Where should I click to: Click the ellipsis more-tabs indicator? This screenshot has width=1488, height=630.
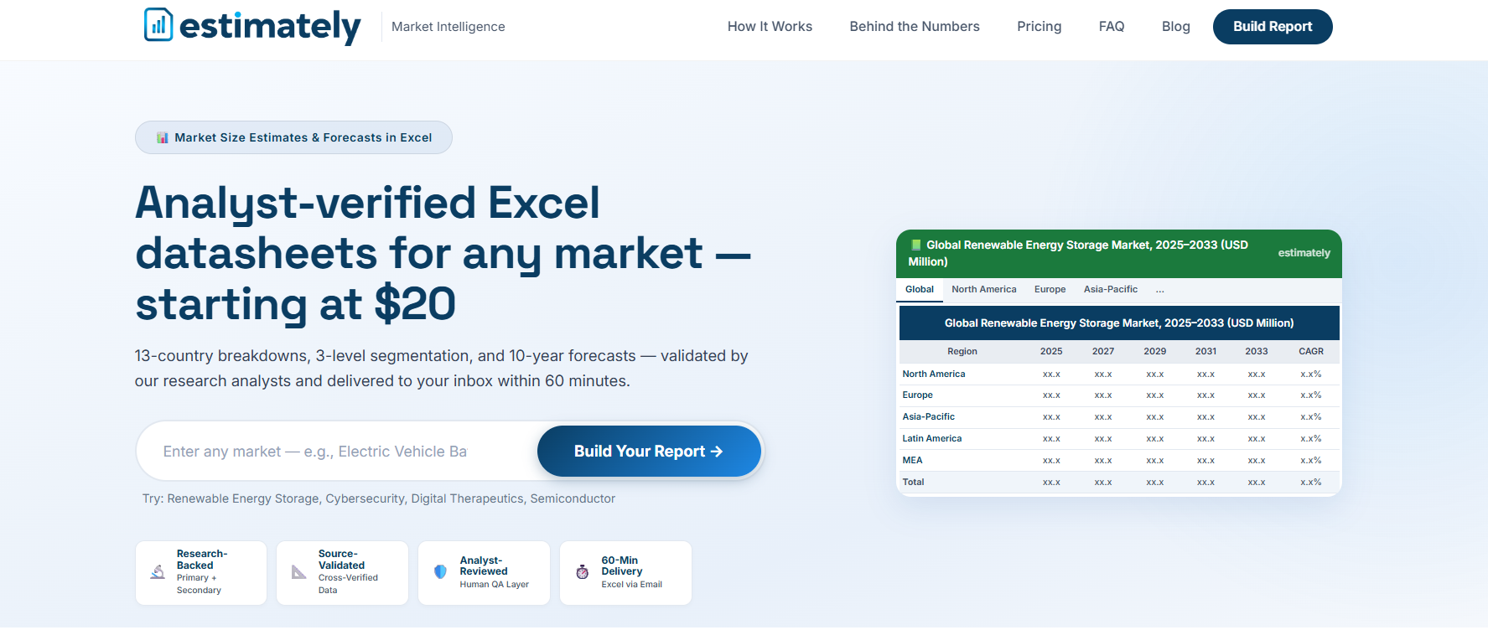coord(1160,290)
